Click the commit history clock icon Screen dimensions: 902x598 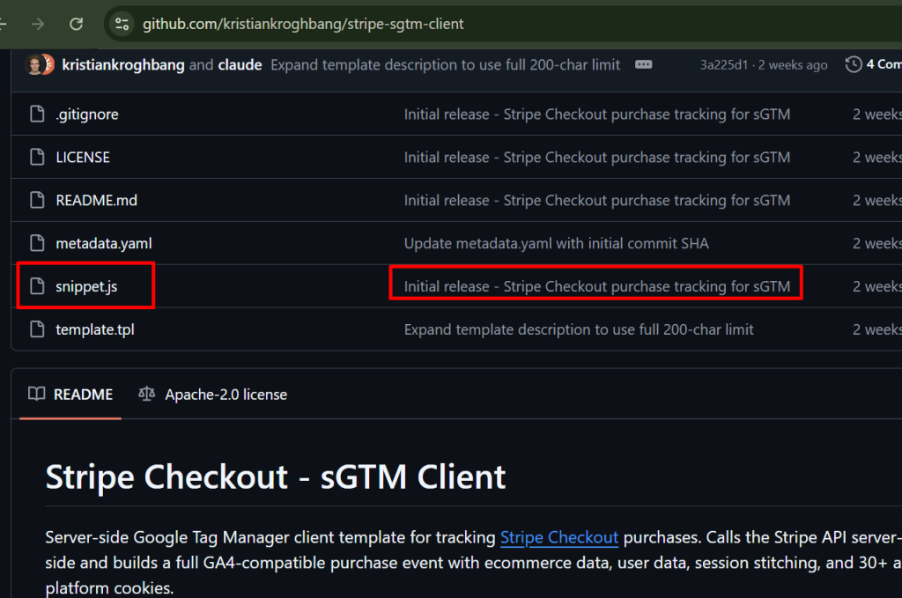tap(853, 64)
